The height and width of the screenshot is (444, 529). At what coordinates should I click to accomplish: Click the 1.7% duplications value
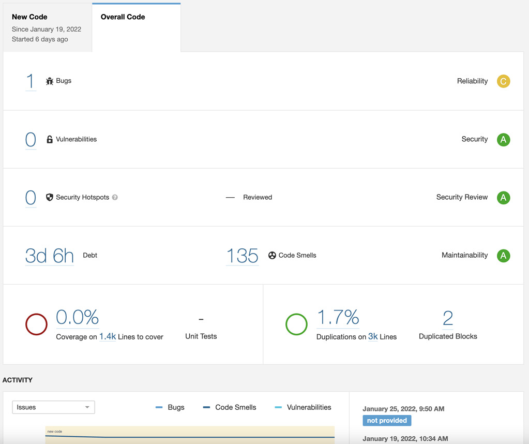[x=338, y=317]
